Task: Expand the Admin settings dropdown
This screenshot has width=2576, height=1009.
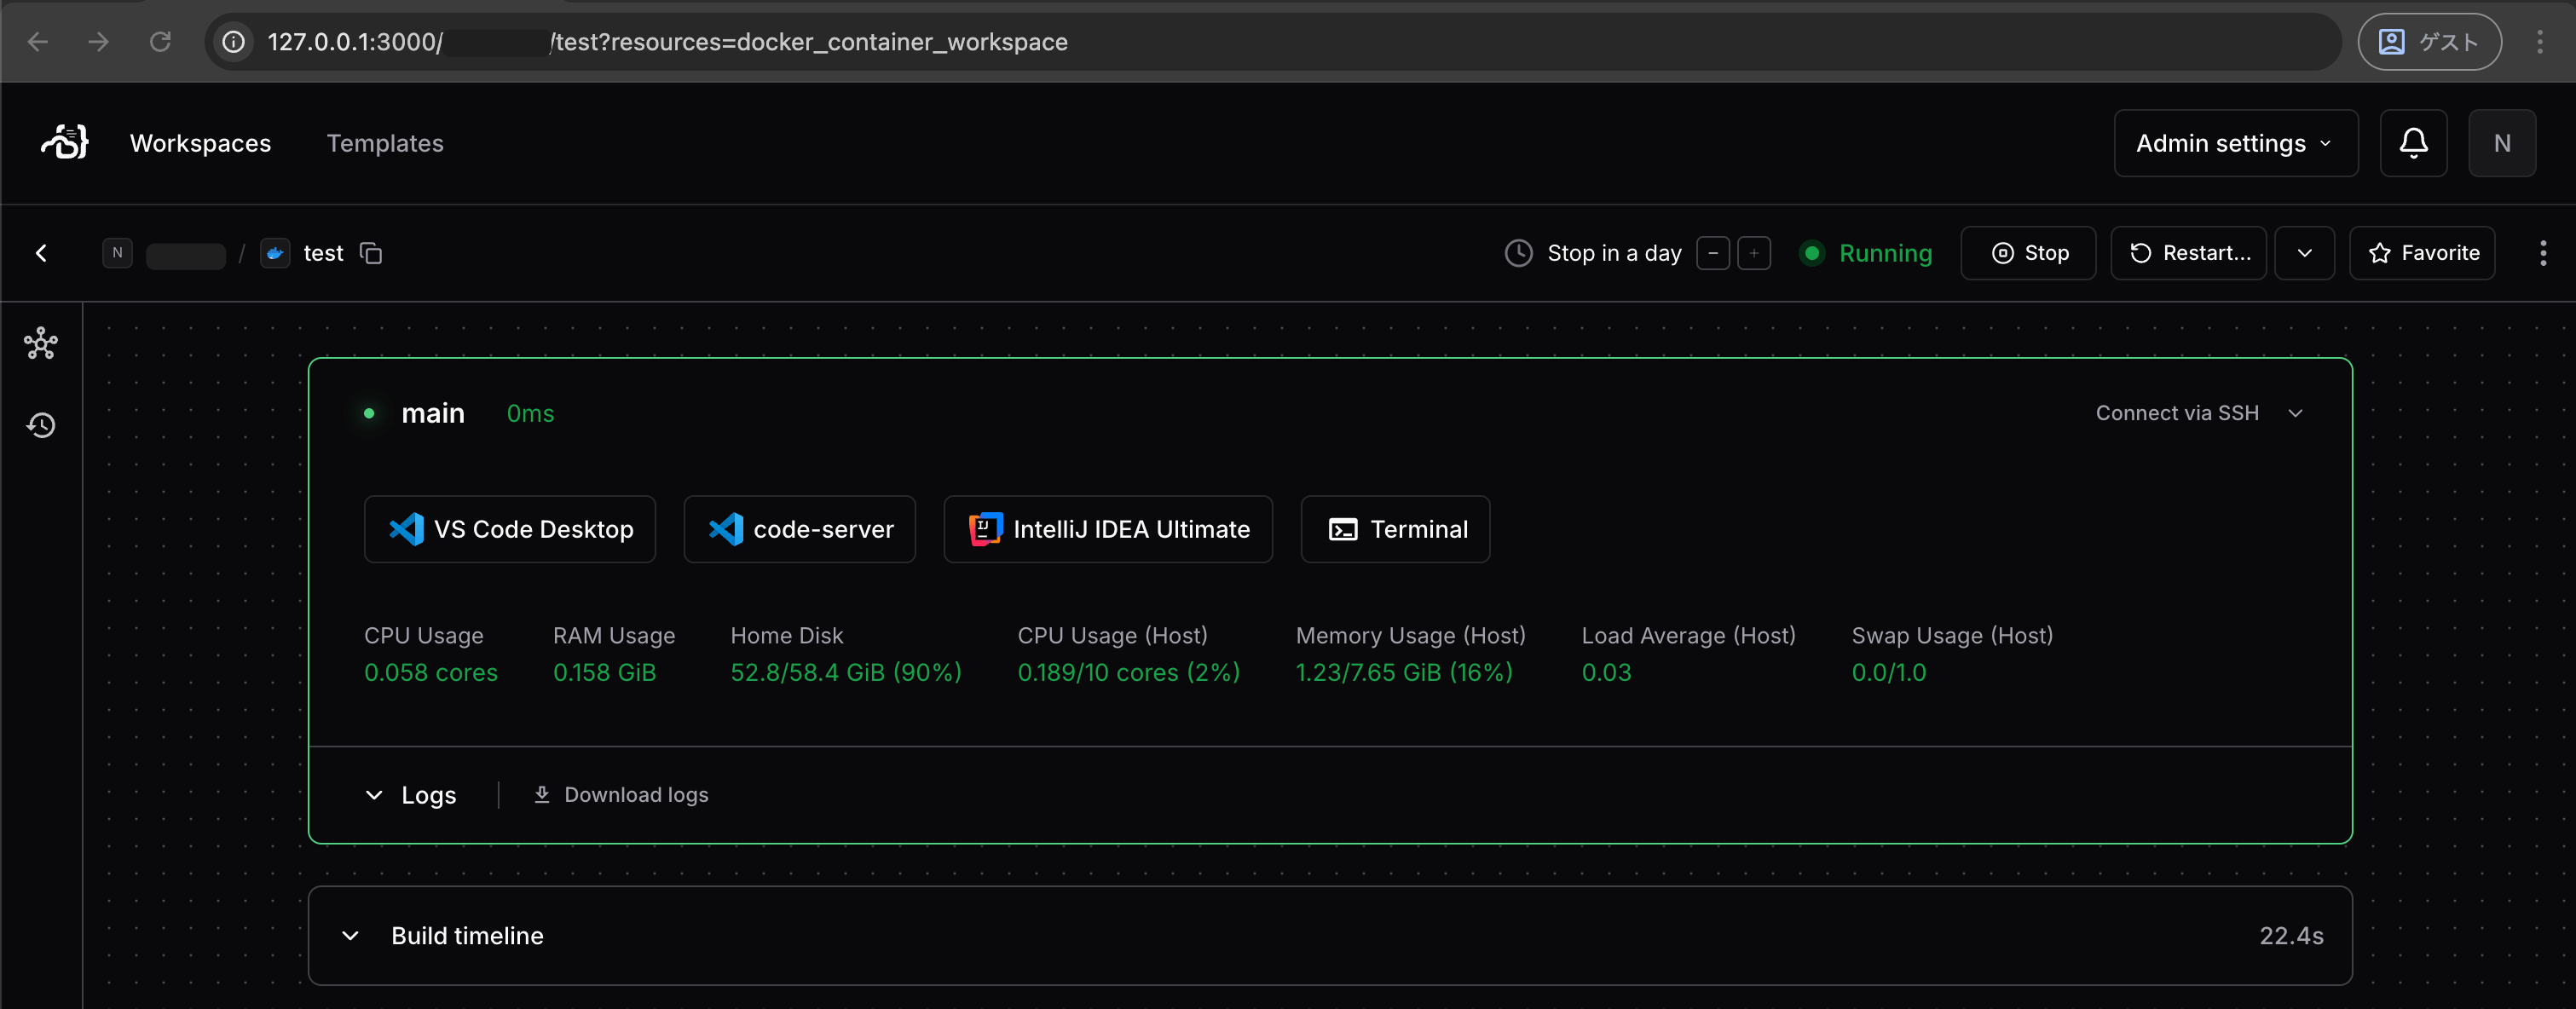Action: point(2235,143)
